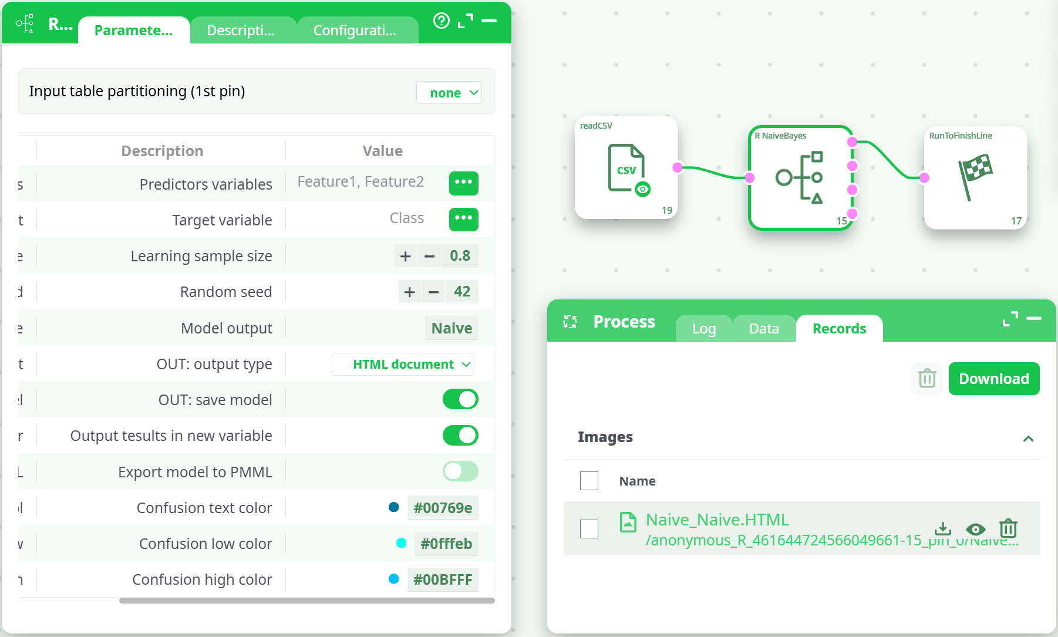Delete the Naive_Naive.HTML record via its trash icon
This screenshot has width=1058, height=637.
[1008, 529]
